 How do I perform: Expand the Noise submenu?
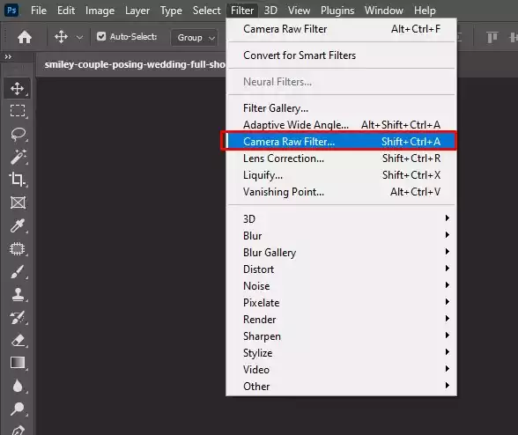point(342,286)
